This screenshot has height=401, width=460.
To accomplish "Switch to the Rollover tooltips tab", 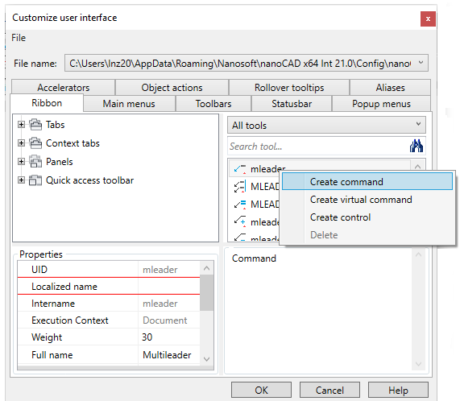I will pos(289,87).
